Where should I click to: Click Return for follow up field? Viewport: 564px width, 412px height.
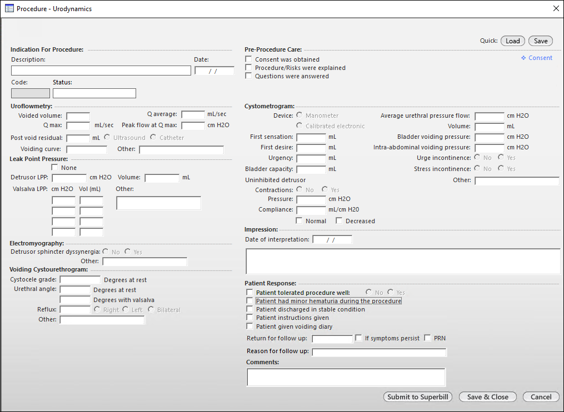tap(332, 339)
